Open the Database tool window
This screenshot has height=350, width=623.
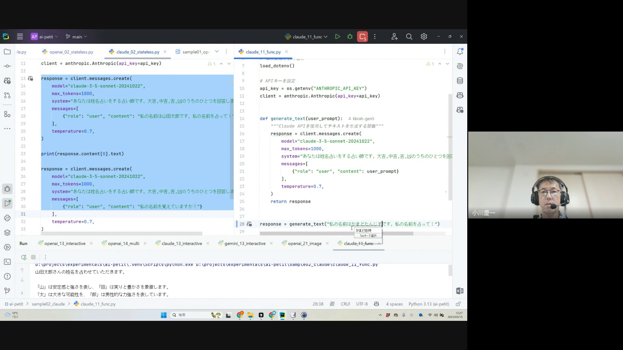(x=460, y=81)
